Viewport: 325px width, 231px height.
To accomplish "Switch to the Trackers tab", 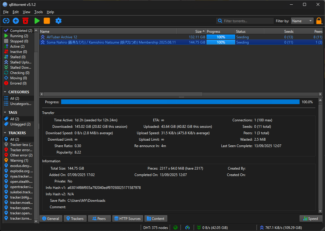I will coord(75,218).
